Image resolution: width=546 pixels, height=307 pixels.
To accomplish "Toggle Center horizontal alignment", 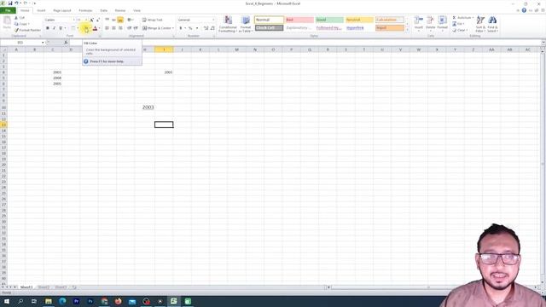I will [x=113, y=28].
